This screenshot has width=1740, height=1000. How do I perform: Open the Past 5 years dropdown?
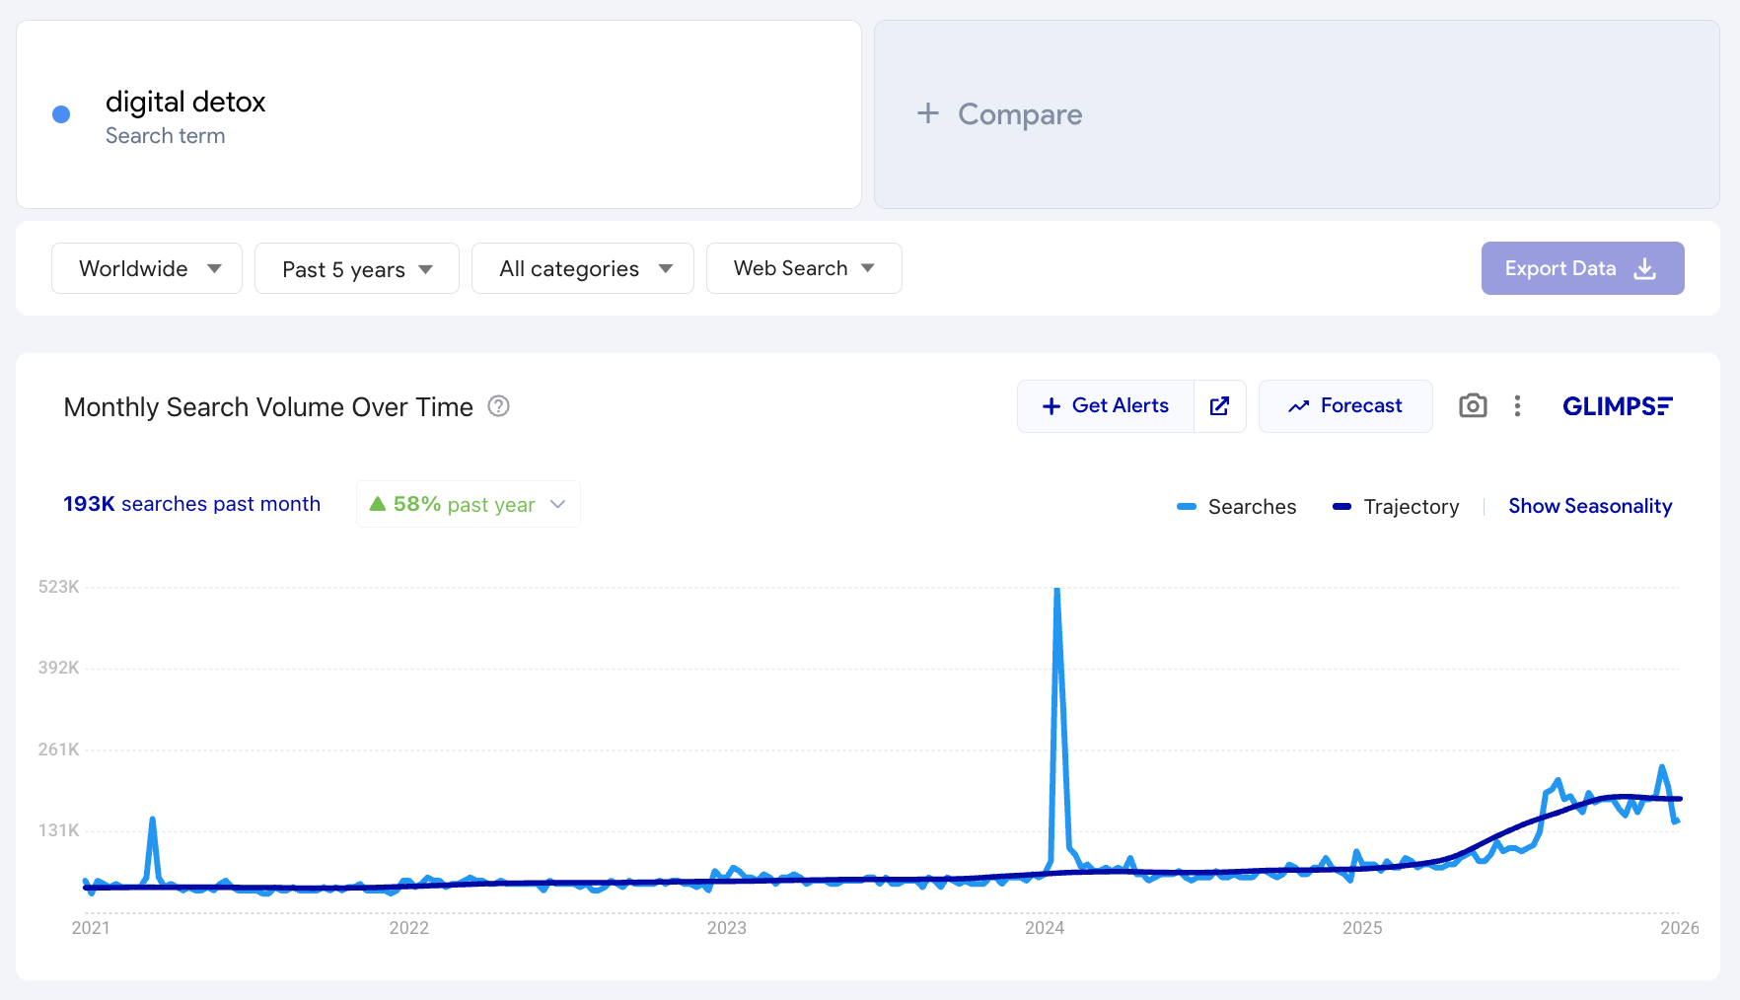[357, 268]
